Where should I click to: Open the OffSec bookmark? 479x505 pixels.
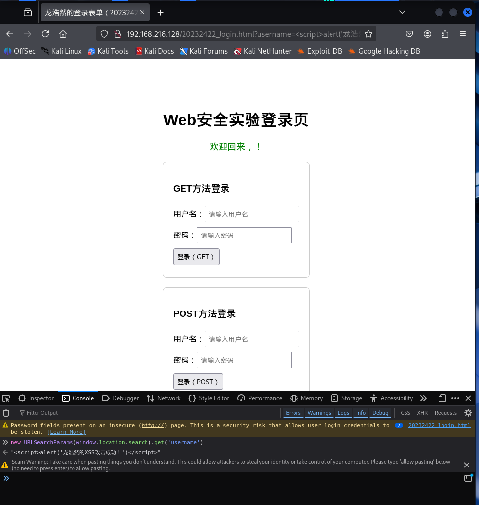pos(20,51)
